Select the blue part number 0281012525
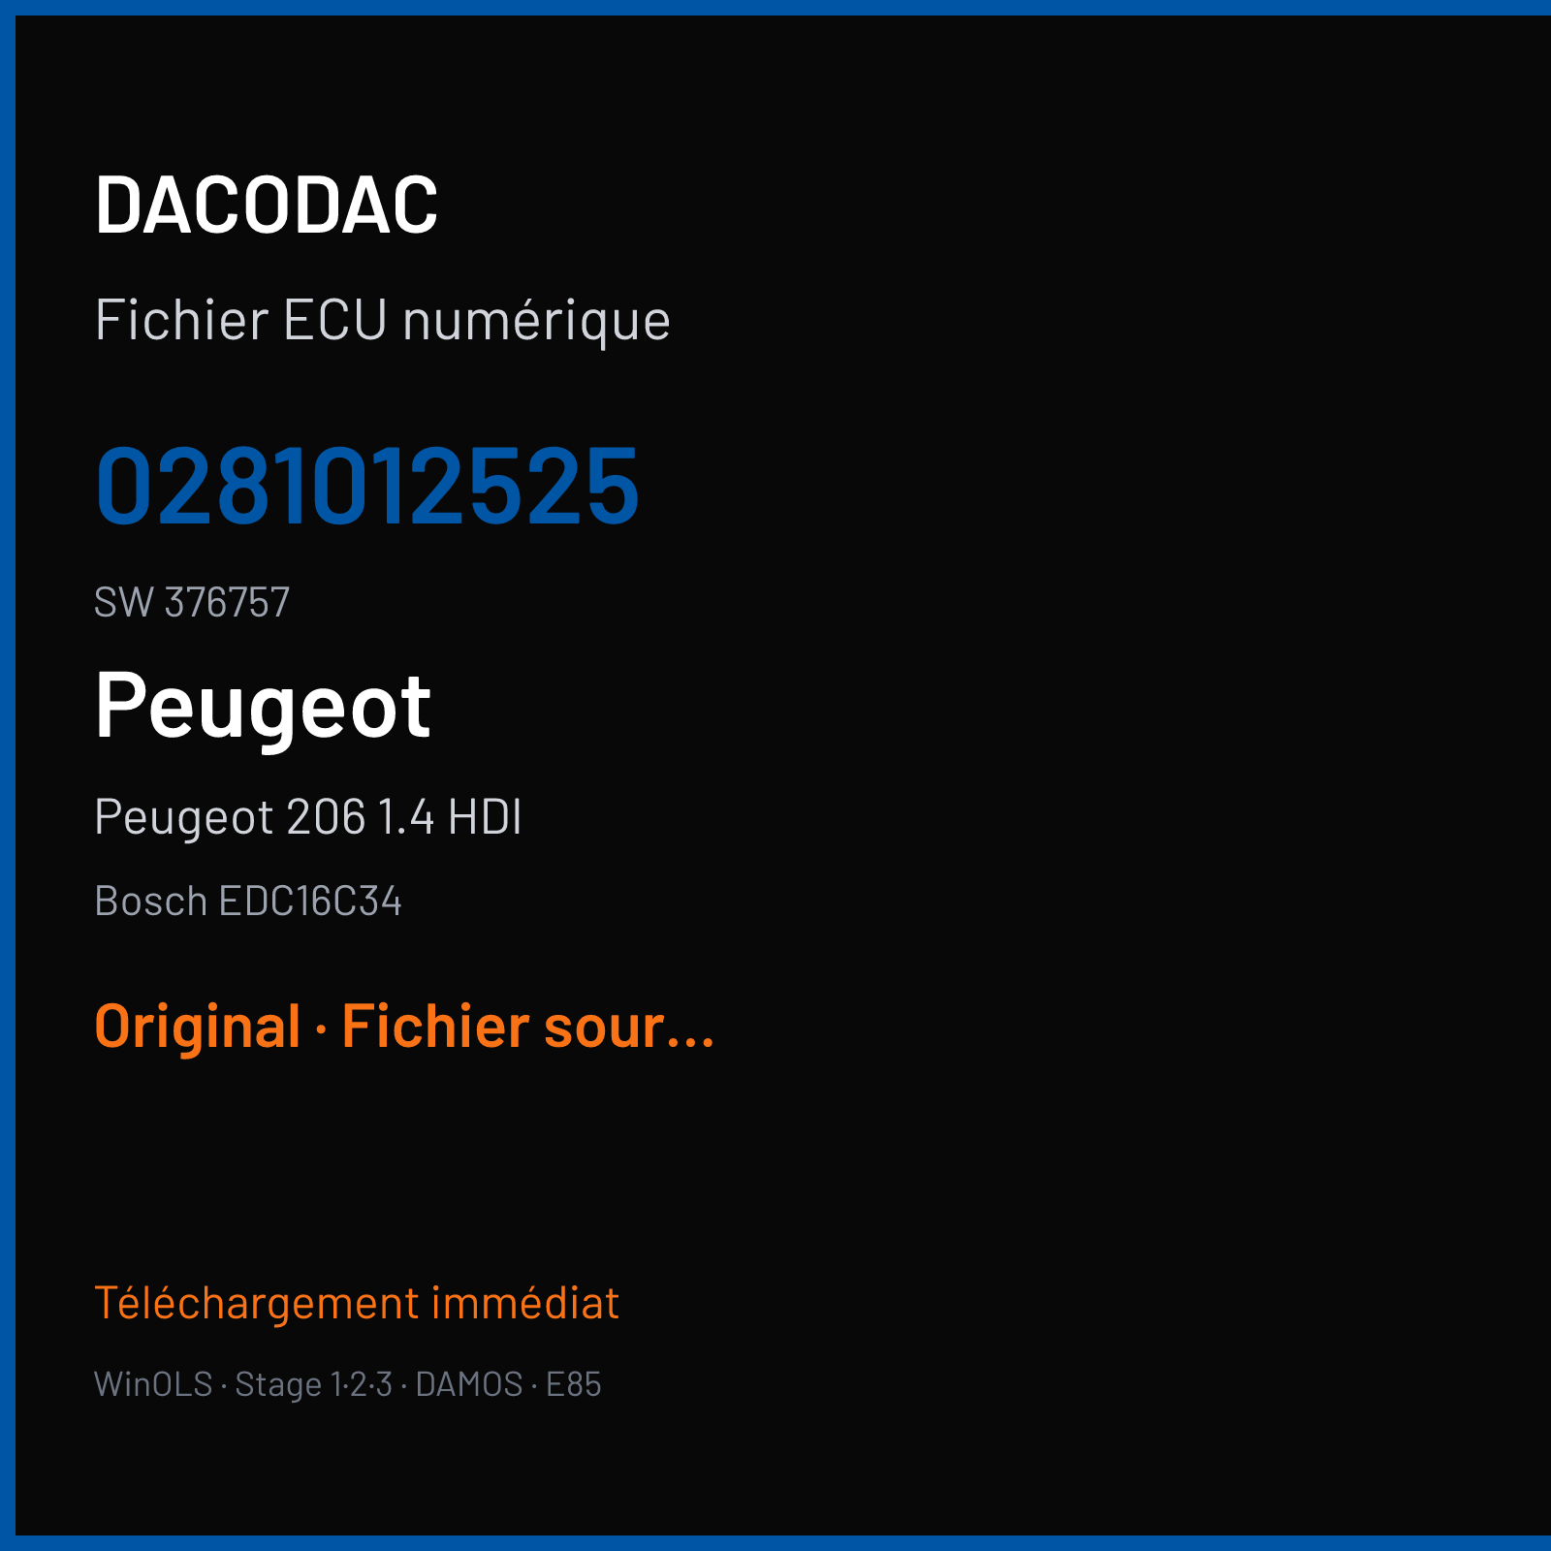 [367, 486]
